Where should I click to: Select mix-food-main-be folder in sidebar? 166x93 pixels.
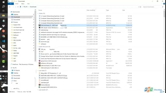(19, 30)
